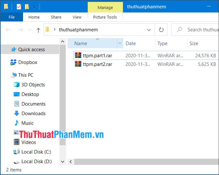
Task: Go back with the Back arrow
Action: pyautogui.click(x=8, y=30)
